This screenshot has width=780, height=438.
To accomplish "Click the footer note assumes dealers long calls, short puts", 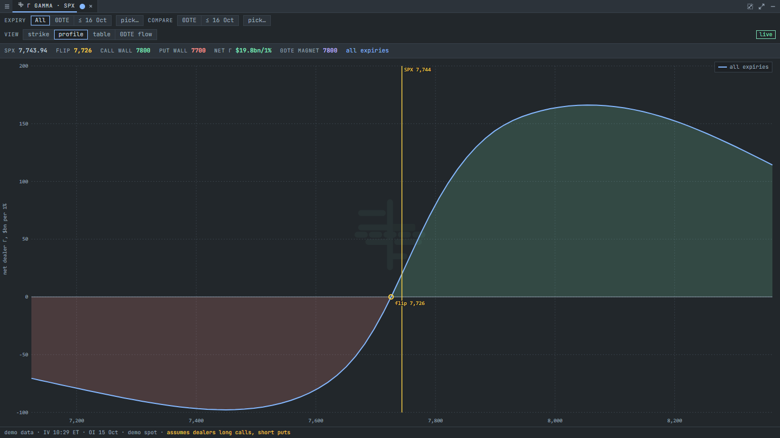I will point(229,433).
